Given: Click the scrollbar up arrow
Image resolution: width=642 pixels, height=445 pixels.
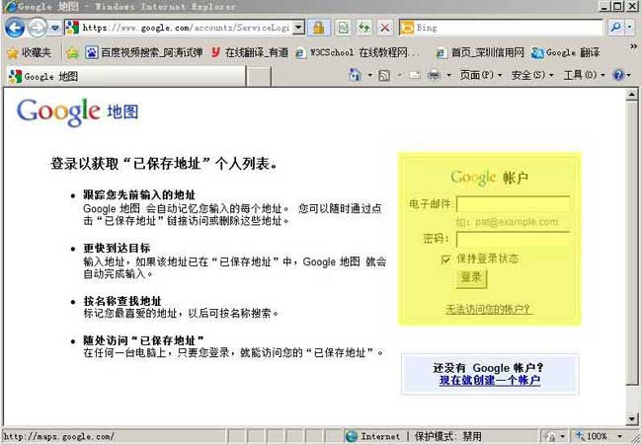Looking at the screenshot, I should coord(632,95).
